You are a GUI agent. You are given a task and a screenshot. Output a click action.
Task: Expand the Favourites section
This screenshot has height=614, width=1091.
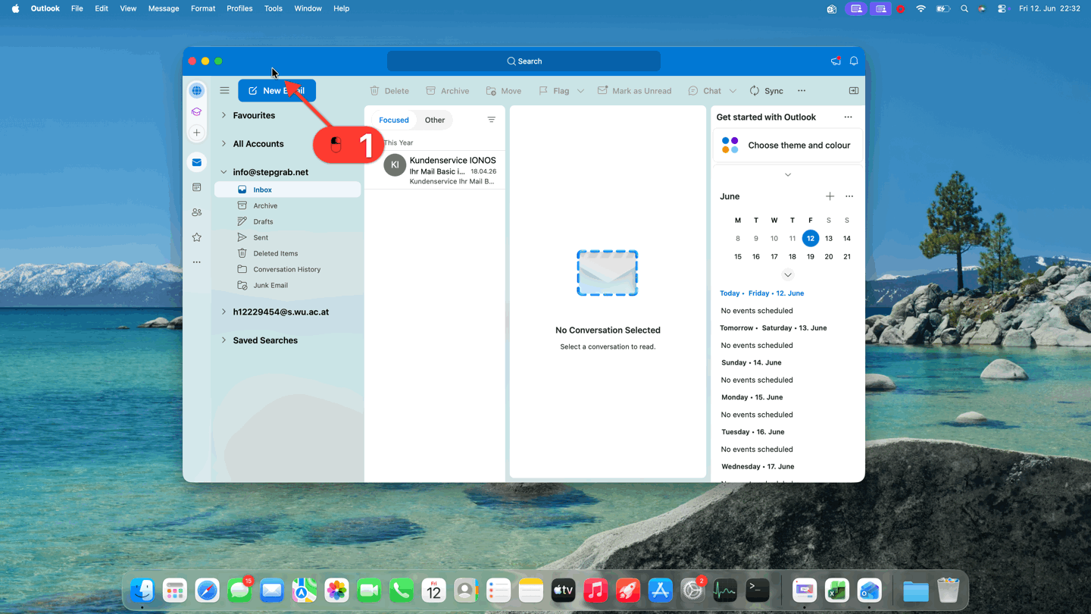pyautogui.click(x=224, y=115)
